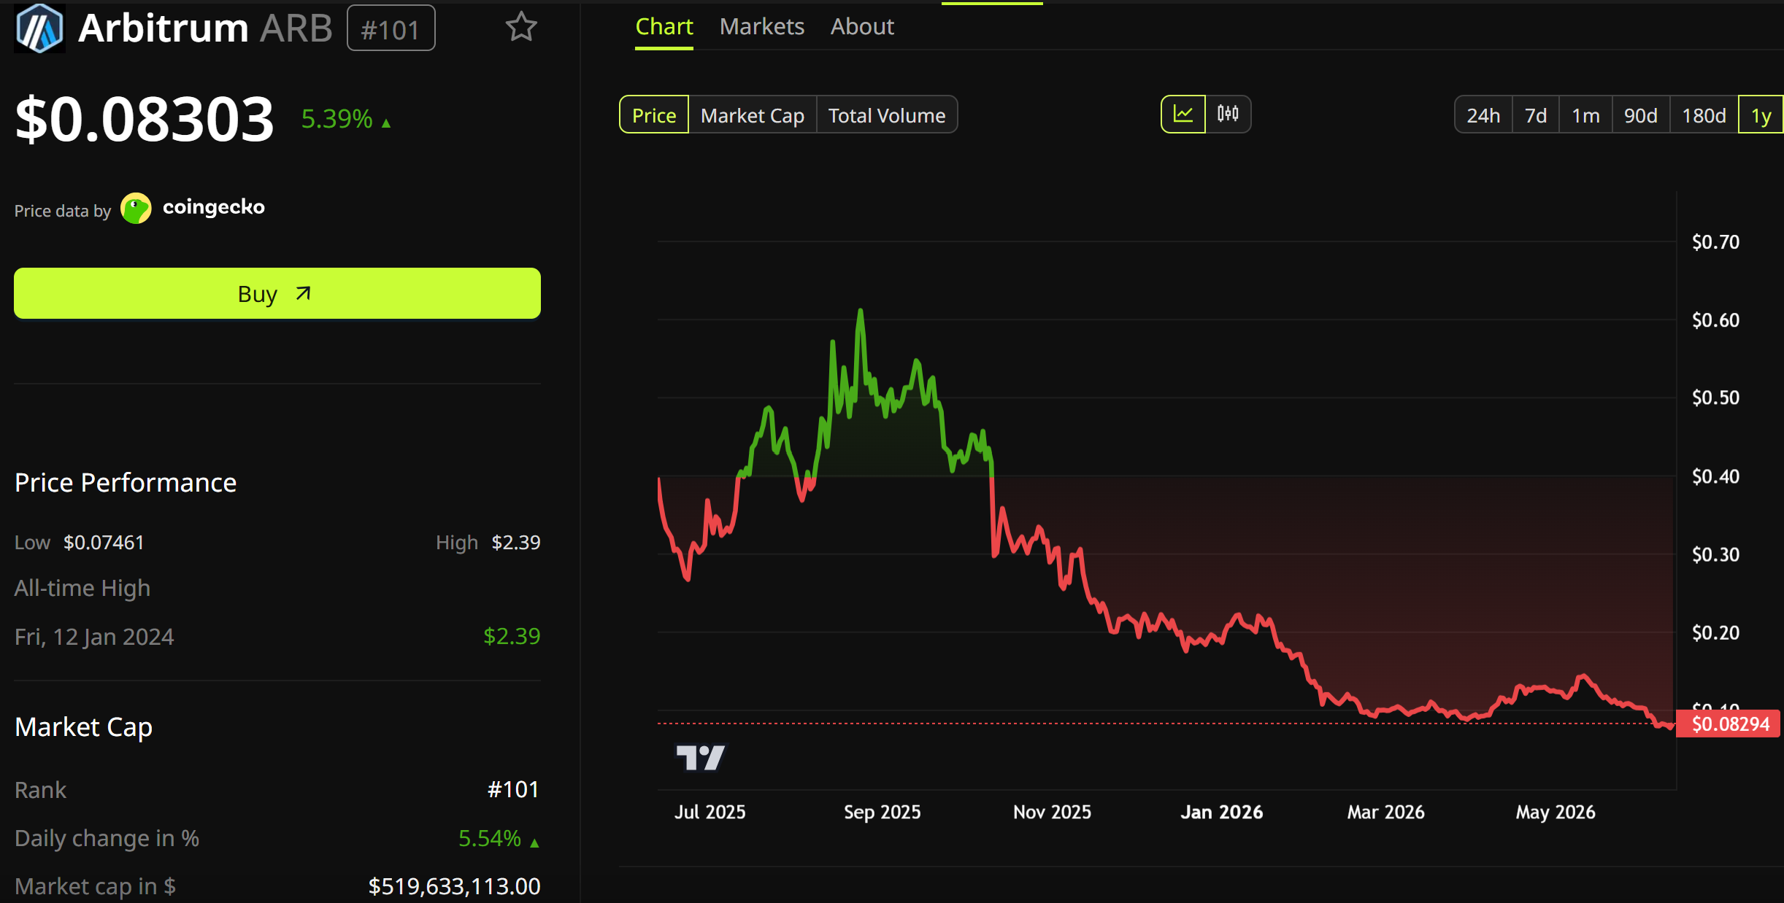Click the Fri, 12 Jan 2024 date
This screenshot has height=903, width=1784.
pos(94,637)
